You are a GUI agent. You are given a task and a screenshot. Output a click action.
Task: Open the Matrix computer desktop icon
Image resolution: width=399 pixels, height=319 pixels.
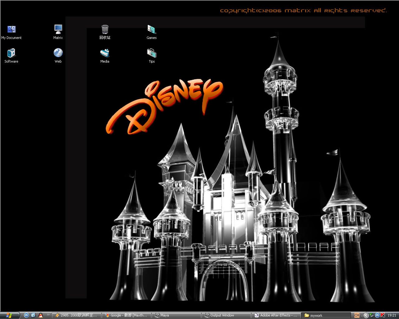(x=58, y=32)
